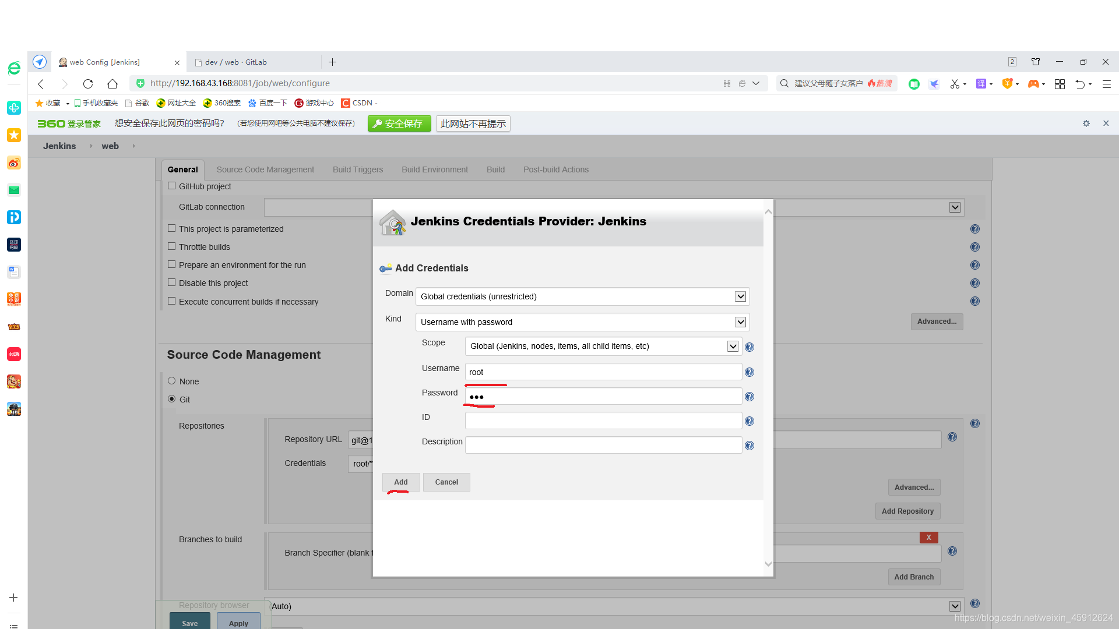
Task: Select the Git radio button
Action: (x=171, y=398)
